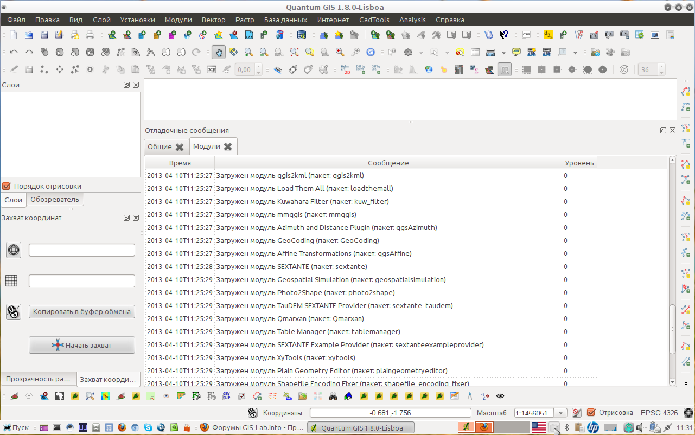Toggle the Порядок отрисовки checkbox
The width and height of the screenshot is (695, 435).
(x=7, y=186)
